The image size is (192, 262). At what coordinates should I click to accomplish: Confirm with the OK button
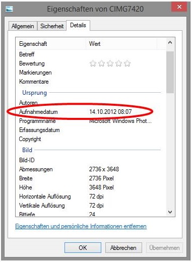pos(83,248)
